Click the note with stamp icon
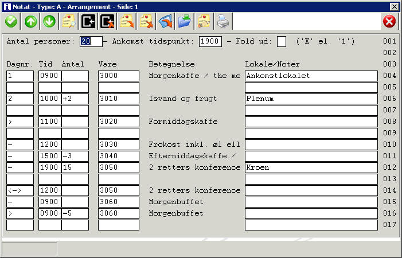This screenshot has width=402, height=258. tap(204, 22)
